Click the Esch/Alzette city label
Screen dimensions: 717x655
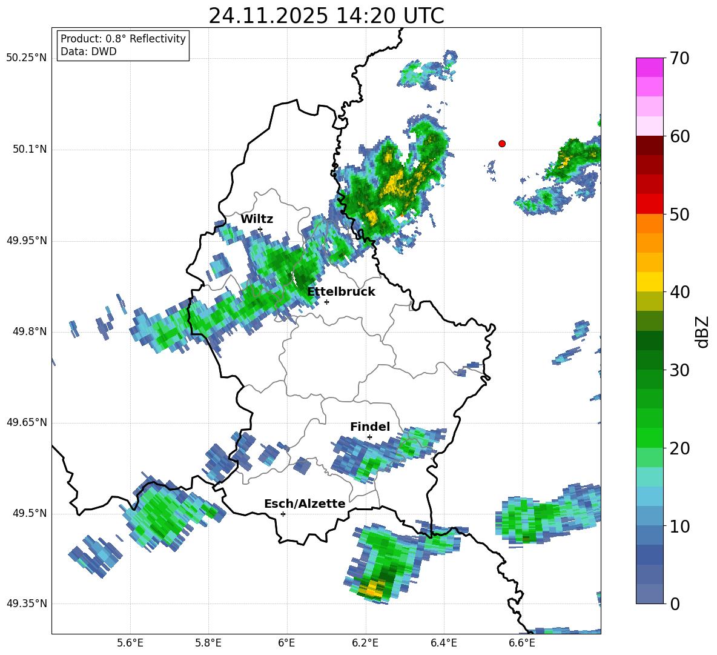pyautogui.click(x=305, y=504)
